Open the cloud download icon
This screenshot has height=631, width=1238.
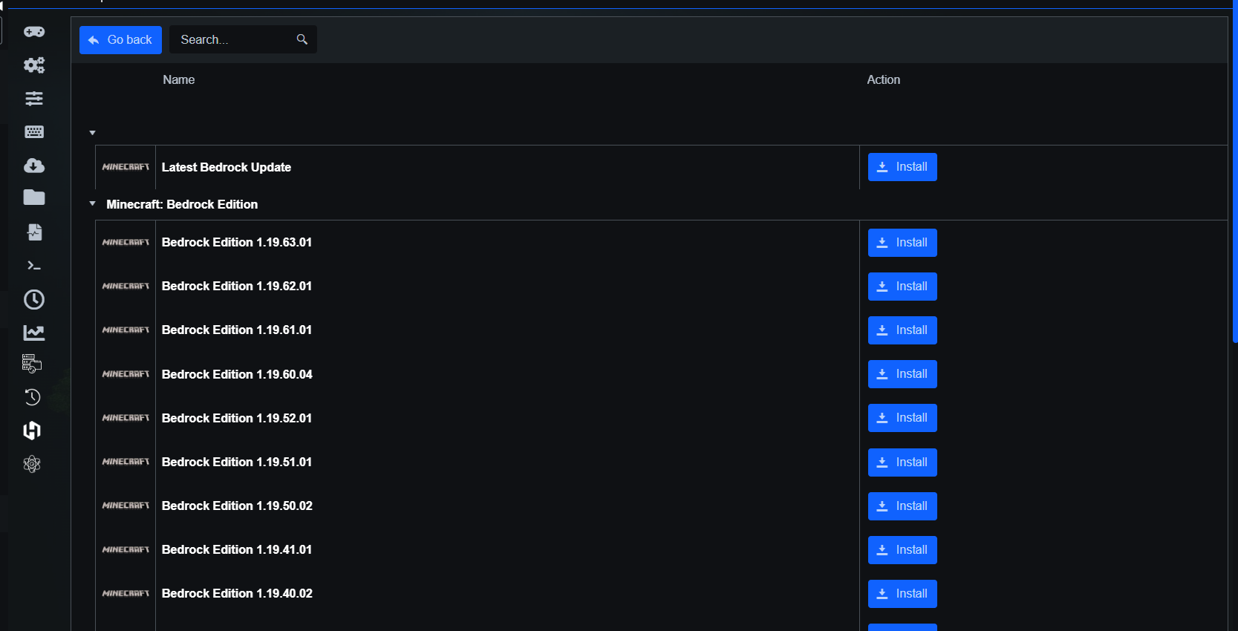coord(34,166)
